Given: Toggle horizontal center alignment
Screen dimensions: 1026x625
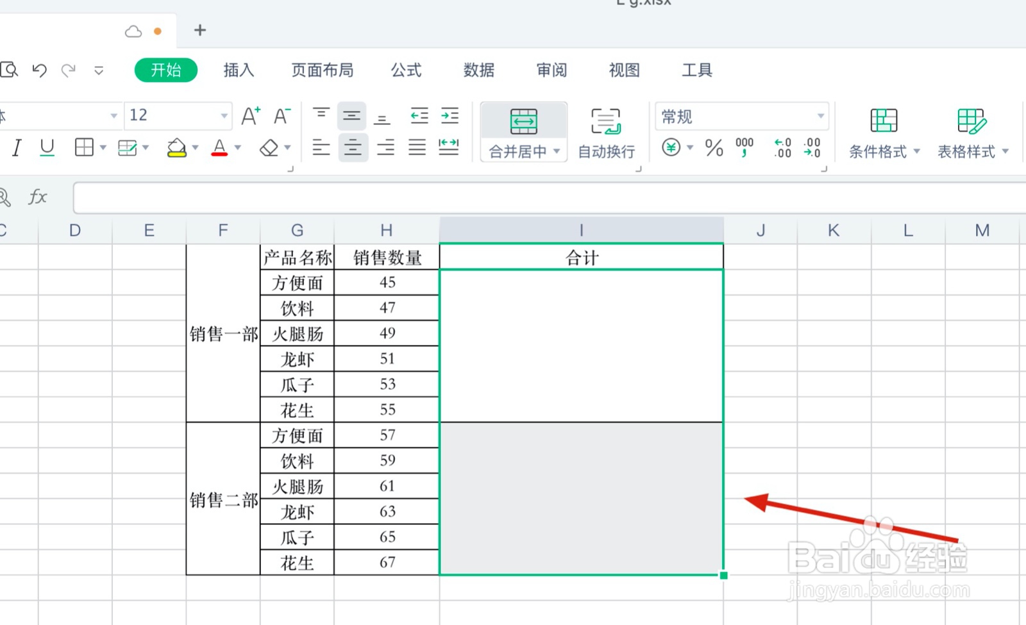Looking at the screenshot, I should tap(353, 148).
